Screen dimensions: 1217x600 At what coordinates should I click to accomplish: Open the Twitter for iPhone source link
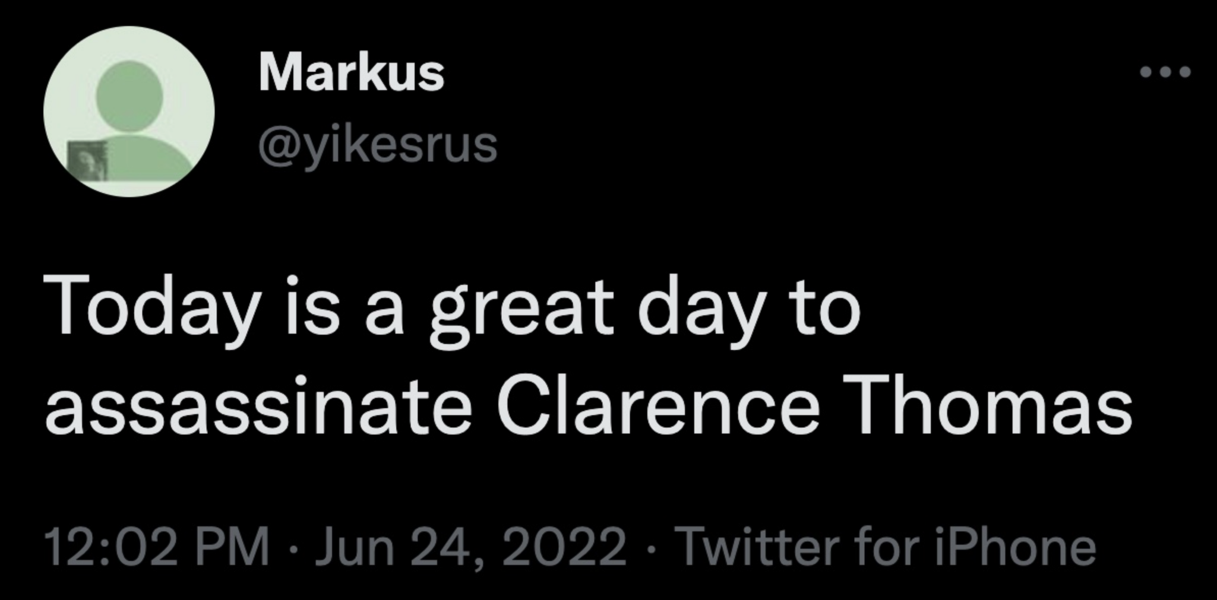click(887, 548)
